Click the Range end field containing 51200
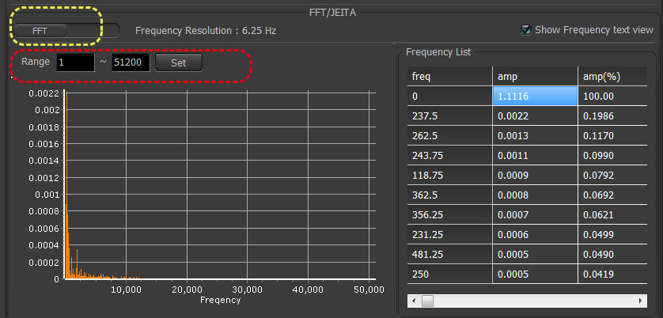This screenshot has height=318, width=663. (131, 62)
